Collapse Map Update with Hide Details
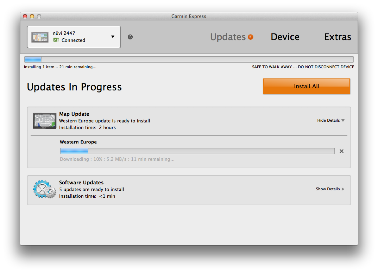Screen dimensions: 378x273 coord(331,120)
